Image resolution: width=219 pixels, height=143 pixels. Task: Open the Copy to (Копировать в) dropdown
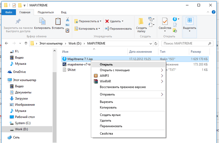pos(87,28)
